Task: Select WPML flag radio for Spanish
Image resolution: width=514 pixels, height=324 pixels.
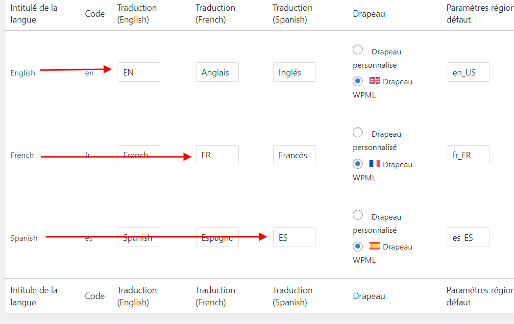Action: pos(358,246)
